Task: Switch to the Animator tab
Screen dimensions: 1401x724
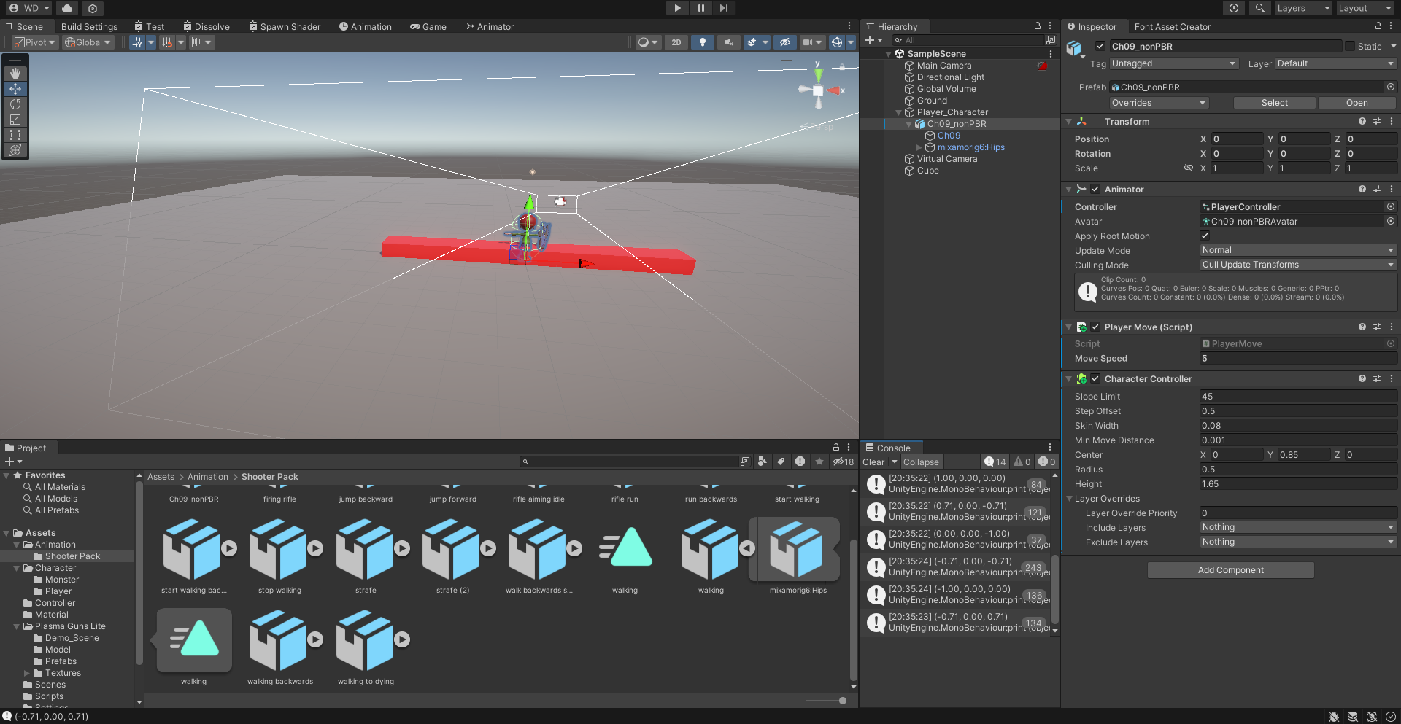Action: click(x=490, y=26)
